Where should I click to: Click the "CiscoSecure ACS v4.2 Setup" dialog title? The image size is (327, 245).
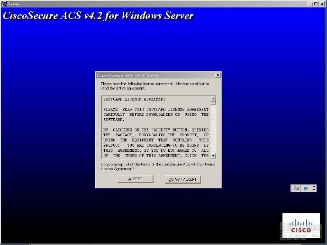pyautogui.click(x=127, y=75)
